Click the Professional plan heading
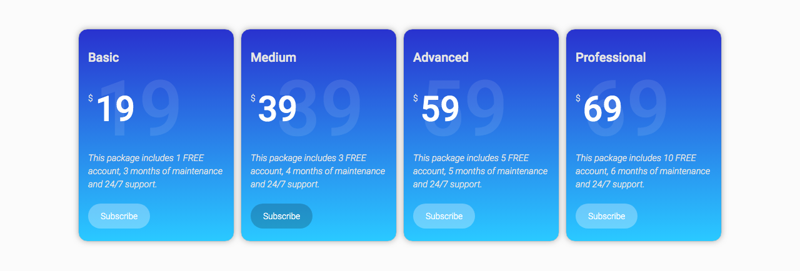This screenshot has height=271, width=800. 611,57
